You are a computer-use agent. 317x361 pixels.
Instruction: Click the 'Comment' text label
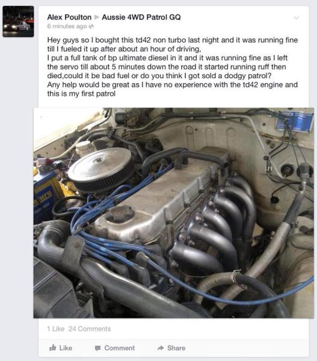[x=120, y=348]
